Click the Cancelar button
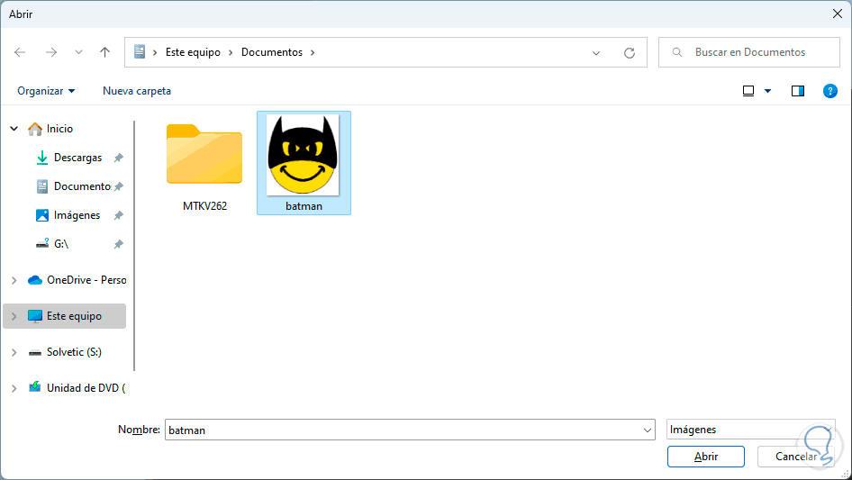 coord(795,457)
